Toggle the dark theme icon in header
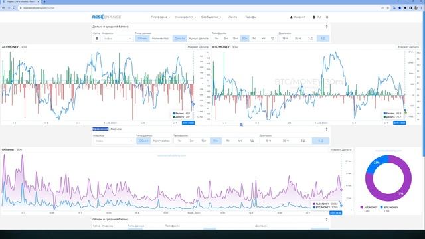Image resolution: width=425 pixels, height=239 pixels. coord(327,17)
